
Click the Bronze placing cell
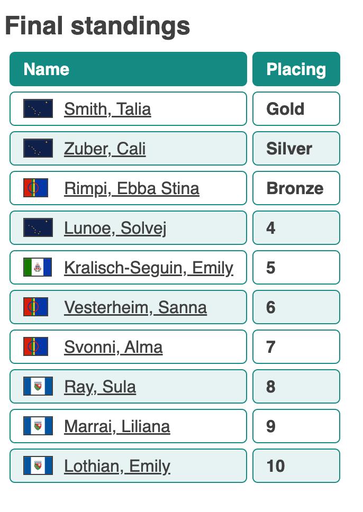[x=296, y=188]
